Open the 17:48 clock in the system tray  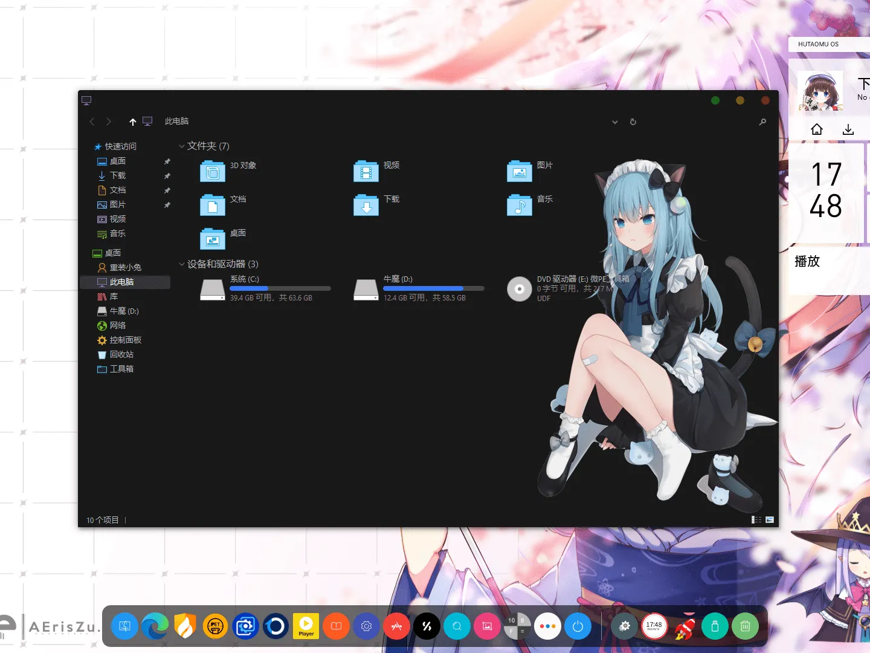[654, 626]
